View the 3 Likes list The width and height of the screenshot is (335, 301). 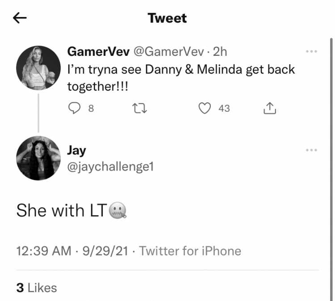click(x=37, y=288)
